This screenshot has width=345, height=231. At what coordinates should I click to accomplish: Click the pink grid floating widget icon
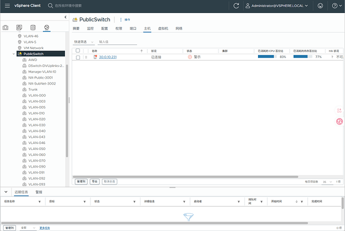[x=339, y=110]
